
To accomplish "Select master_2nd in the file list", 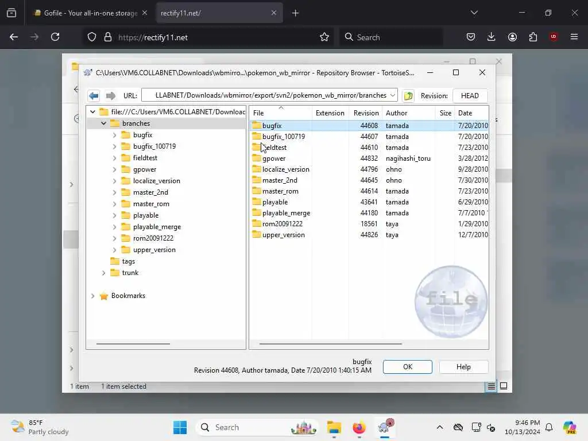I will tap(280, 180).
